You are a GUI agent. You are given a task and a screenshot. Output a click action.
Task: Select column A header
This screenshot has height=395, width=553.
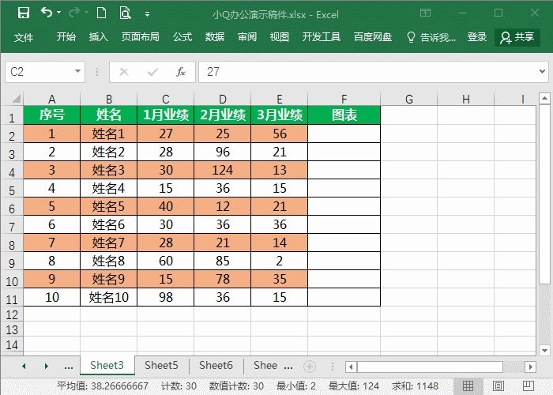pyautogui.click(x=52, y=99)
